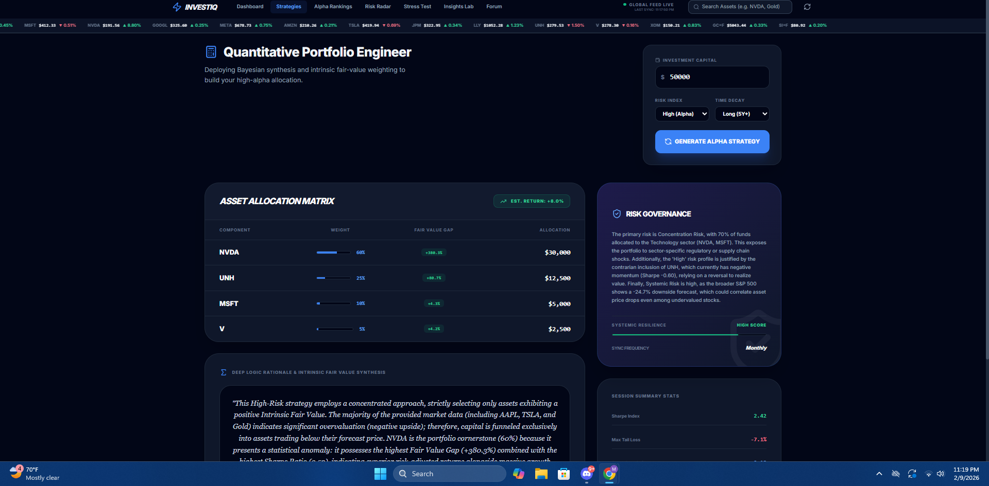Click MSFT in the component column
The image size is (989, 486).
click(x=229, y=304)
